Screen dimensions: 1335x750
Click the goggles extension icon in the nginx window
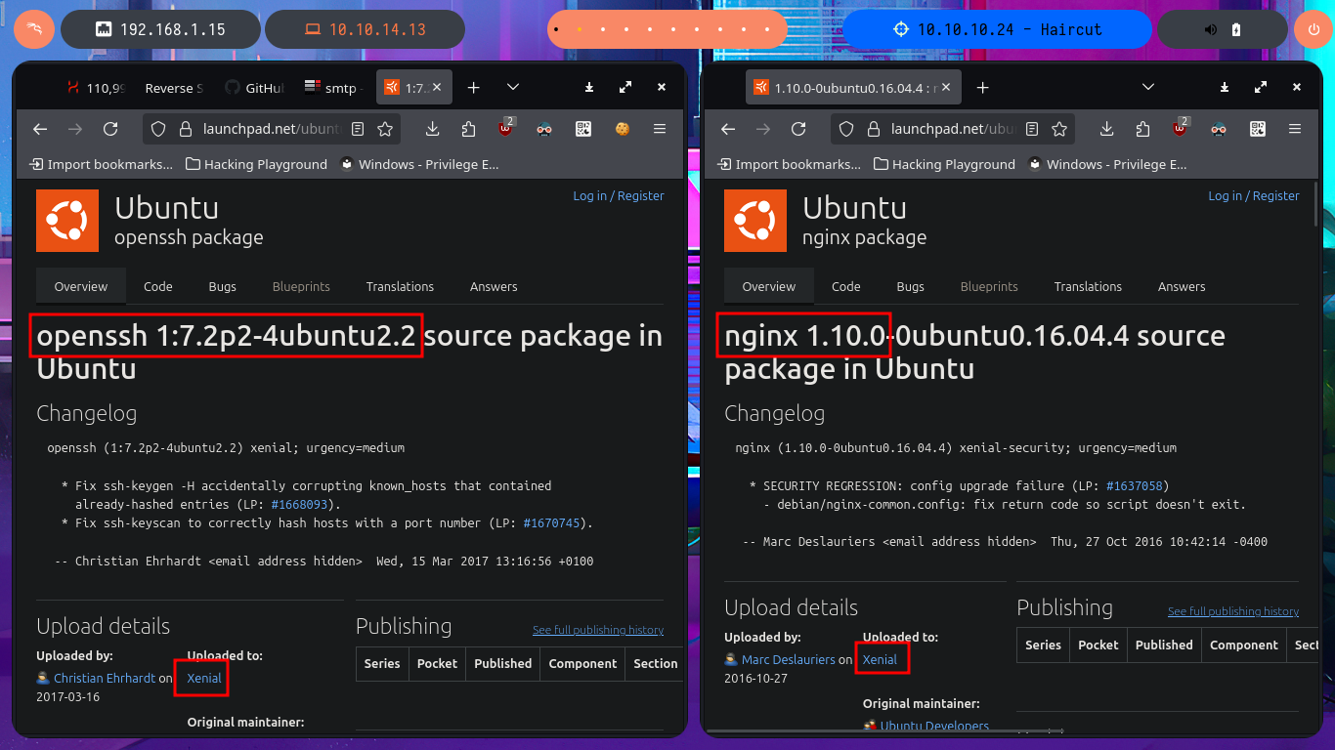coord(1219,129)
